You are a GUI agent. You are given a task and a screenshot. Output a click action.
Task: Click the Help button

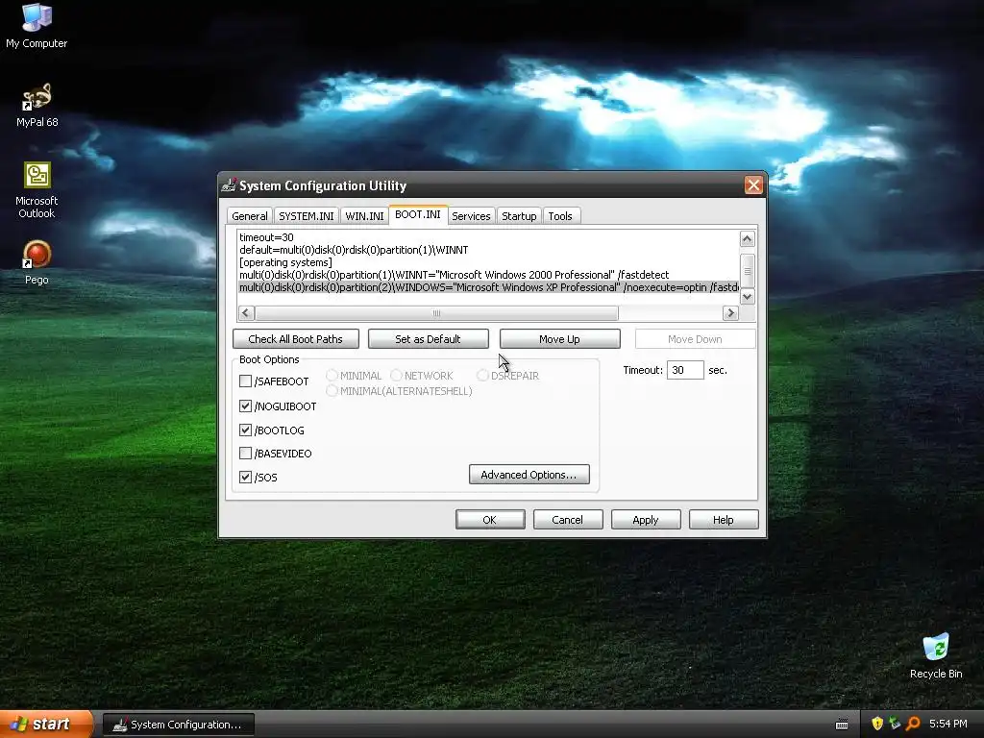724,520
